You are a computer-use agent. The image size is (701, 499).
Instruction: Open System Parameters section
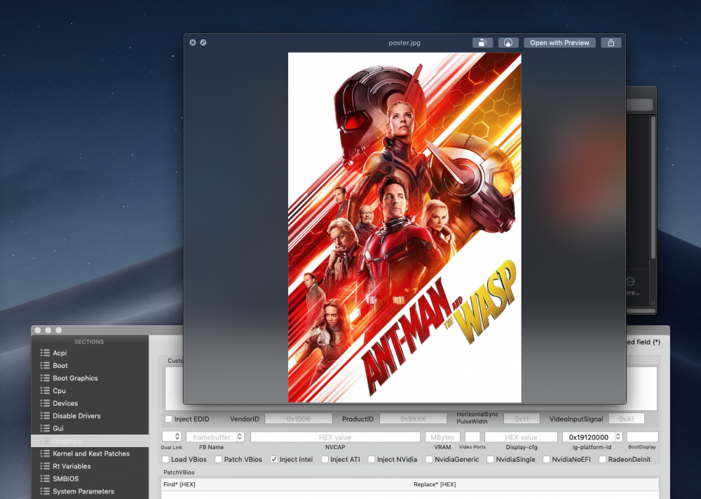click(90, 491)
